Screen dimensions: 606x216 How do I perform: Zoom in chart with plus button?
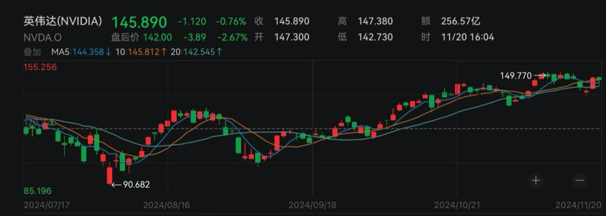(536, 180)
